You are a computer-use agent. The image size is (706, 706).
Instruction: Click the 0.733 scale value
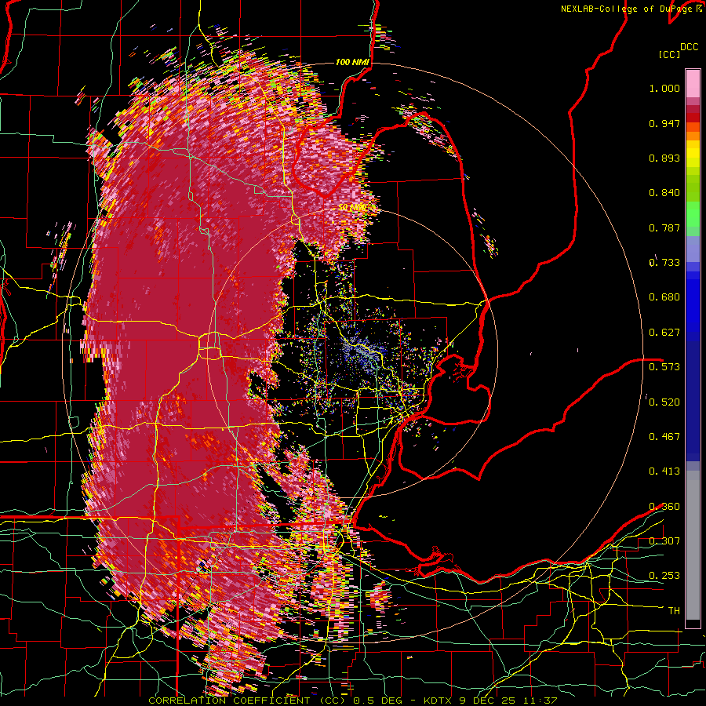coord(664,263)
